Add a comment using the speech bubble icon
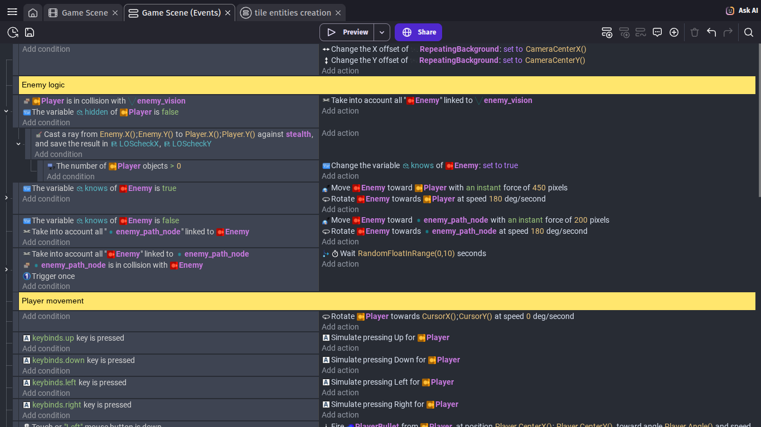 [657, 32]
